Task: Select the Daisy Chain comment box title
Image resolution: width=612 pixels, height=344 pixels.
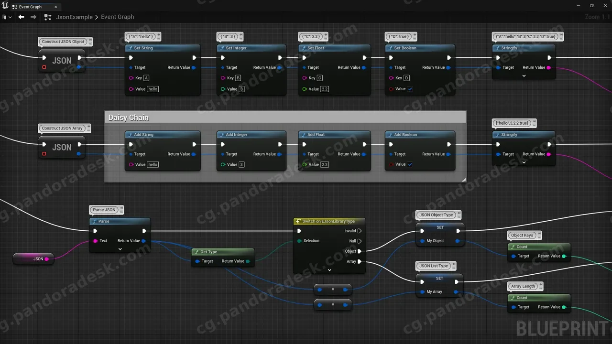Action: [129, 118]
